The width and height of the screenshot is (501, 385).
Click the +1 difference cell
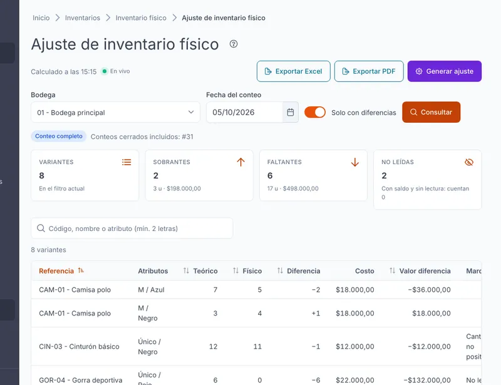(316, 313)
